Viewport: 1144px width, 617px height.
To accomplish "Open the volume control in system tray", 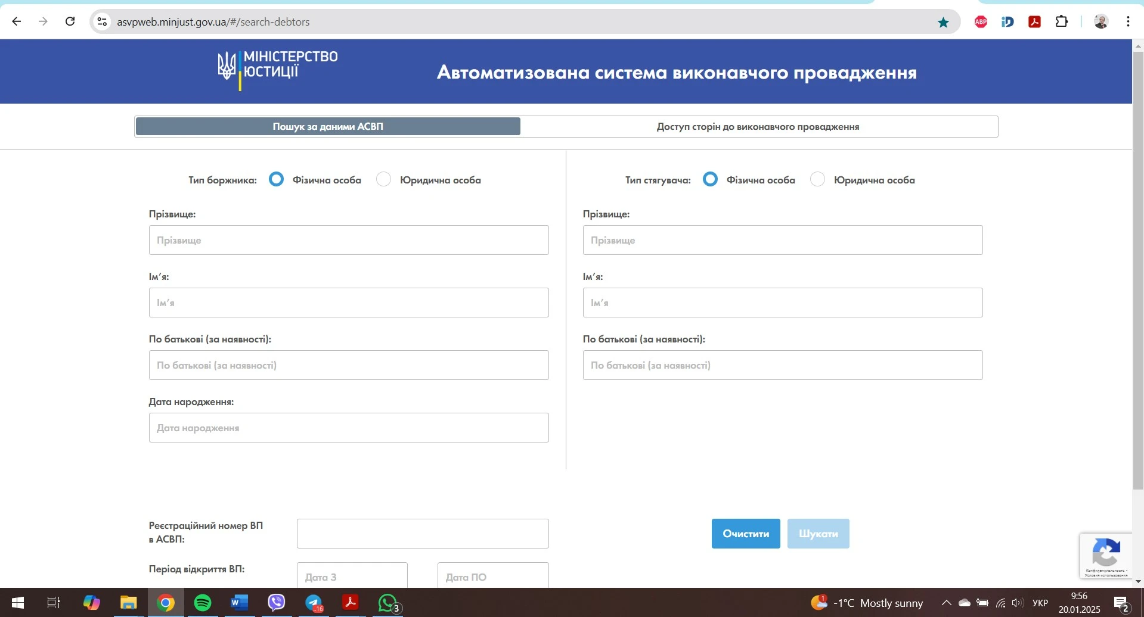I will click(1018, 602).
